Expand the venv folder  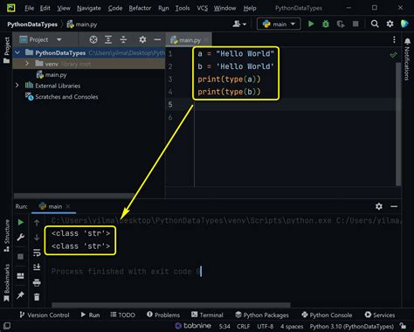coord(27,64)
